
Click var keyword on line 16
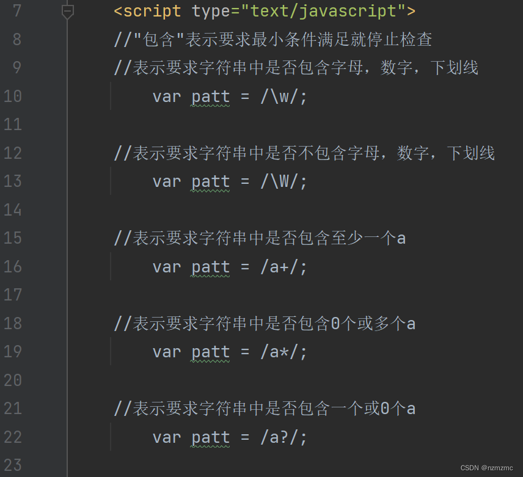(167, 268)
